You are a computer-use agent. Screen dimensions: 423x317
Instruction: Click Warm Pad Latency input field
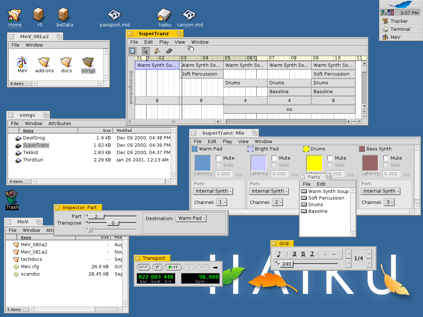point(223,174)
